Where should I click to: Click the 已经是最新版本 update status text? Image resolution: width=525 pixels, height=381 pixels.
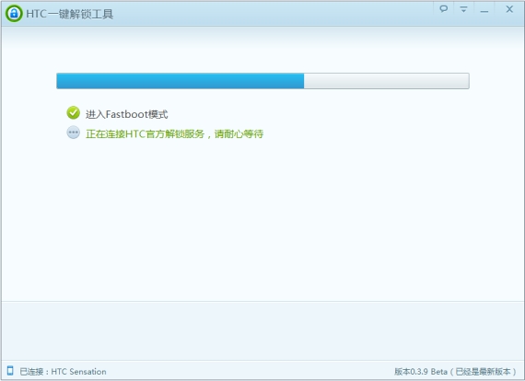pos(484,371)
